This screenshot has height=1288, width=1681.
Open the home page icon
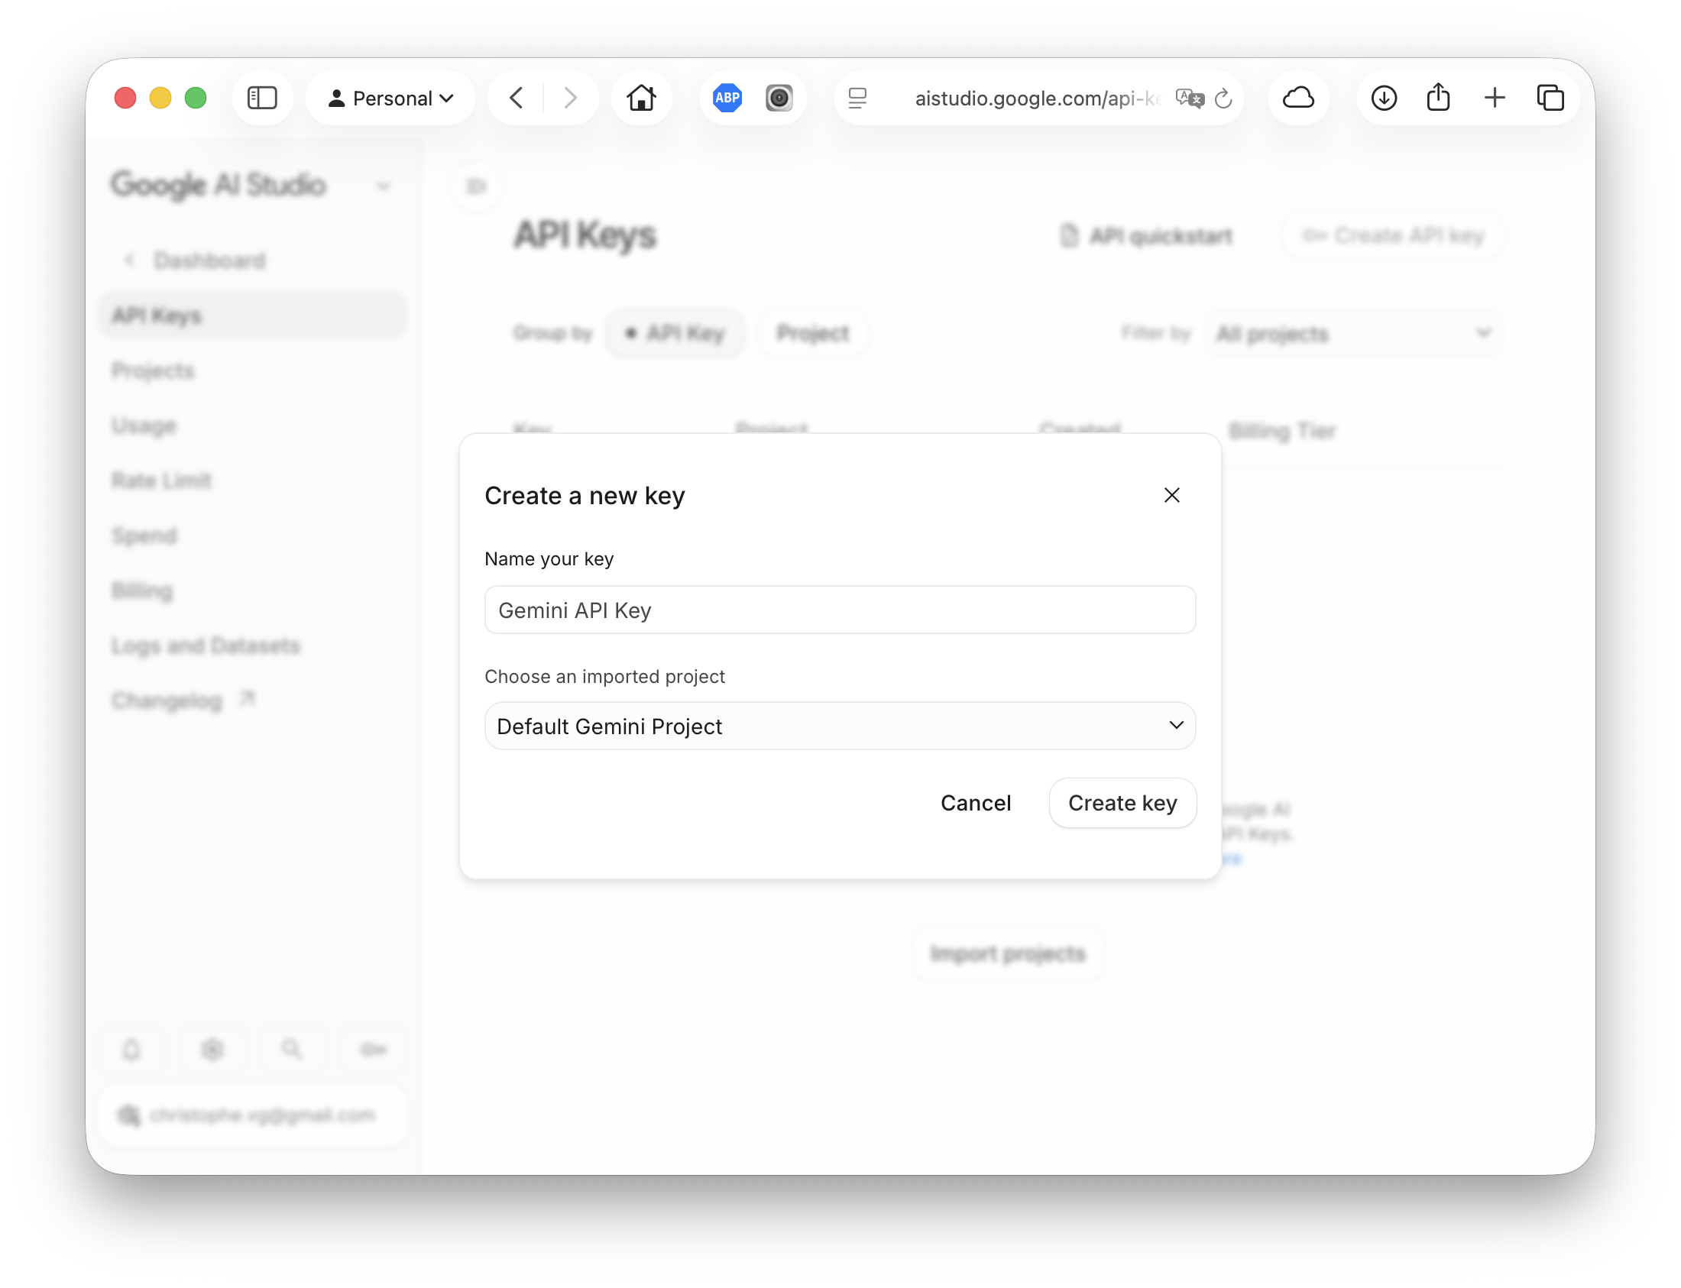tap(641, 98)
